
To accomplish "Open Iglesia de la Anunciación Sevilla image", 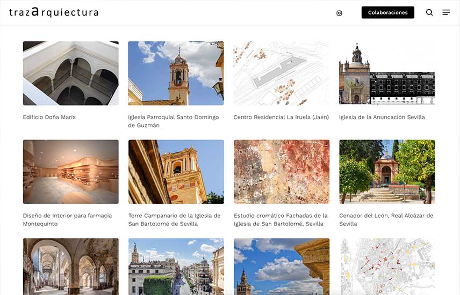I will [x=387, y=73].
